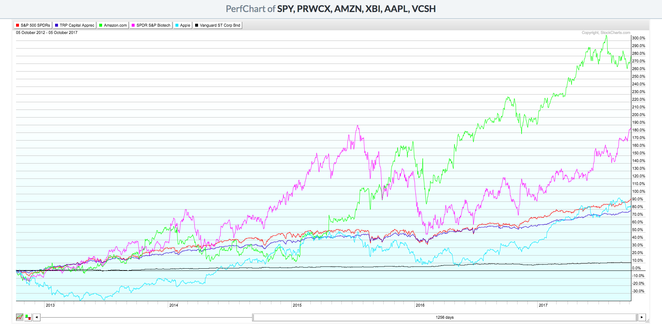Viewport: 662px width, 330px height.
Task: Toggle the TRP Capital Apprec line
Action: coord(74,25)
